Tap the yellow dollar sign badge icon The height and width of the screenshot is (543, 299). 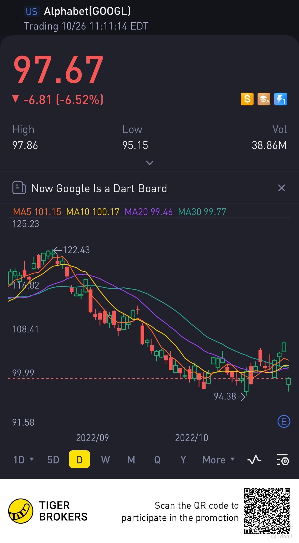pyautogui.click(x=247, y=99)
